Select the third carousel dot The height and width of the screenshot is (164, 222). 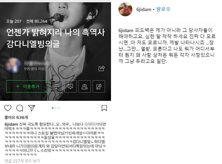click(59, 108)
